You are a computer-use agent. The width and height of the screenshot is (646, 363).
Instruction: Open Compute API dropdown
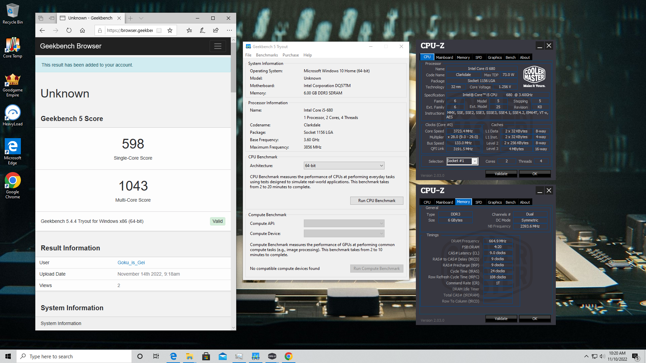coord(344,224)
